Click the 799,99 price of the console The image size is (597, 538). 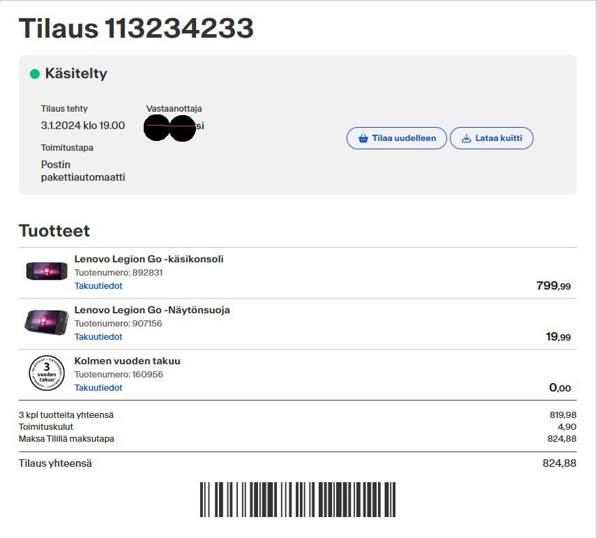coord(553,285)
